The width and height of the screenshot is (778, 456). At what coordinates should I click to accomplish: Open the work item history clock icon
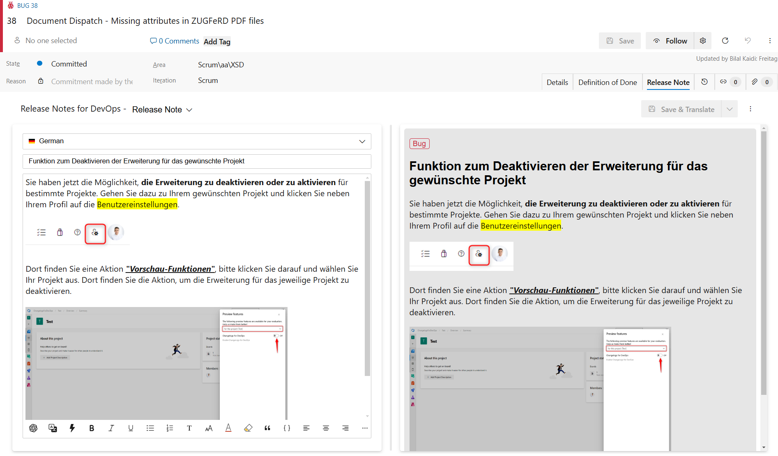click(704, 82)
